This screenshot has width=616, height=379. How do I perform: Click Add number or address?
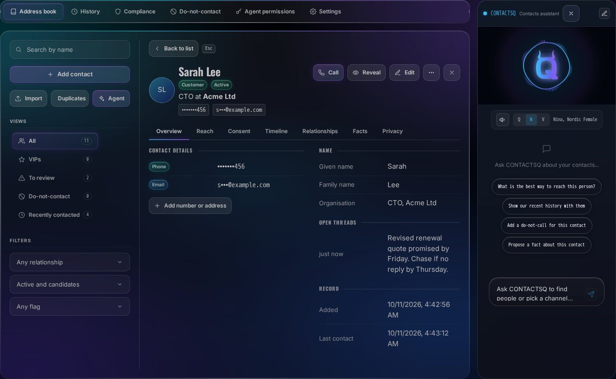click(x=190, y=206)
